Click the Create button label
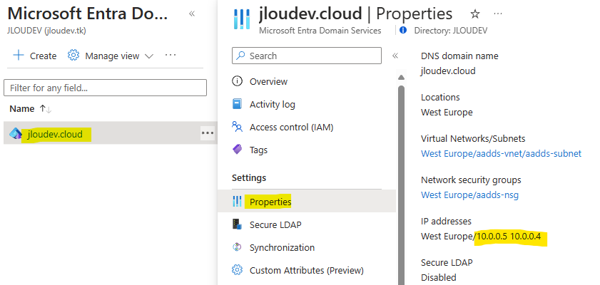 point(43,56)
